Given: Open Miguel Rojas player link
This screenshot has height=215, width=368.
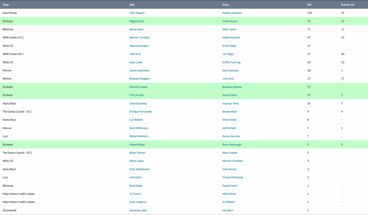Looking at the screenshot, I should tap(137, 144).
